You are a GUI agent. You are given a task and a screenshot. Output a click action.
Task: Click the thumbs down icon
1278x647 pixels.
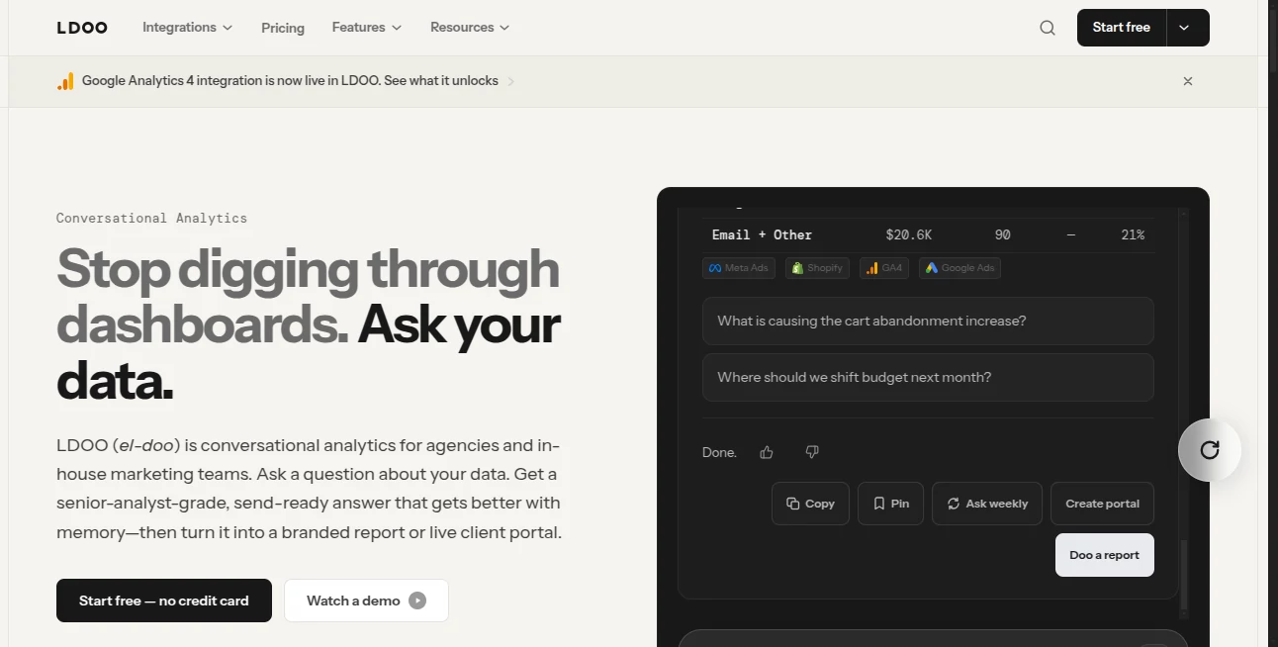[x=812, y=452]
